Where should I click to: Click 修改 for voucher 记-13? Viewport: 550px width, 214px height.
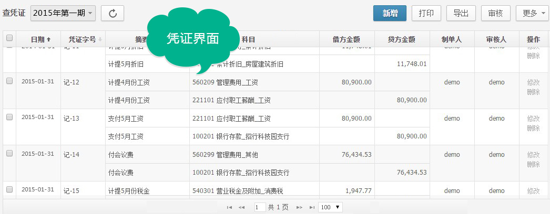click(x=533, y=119)
